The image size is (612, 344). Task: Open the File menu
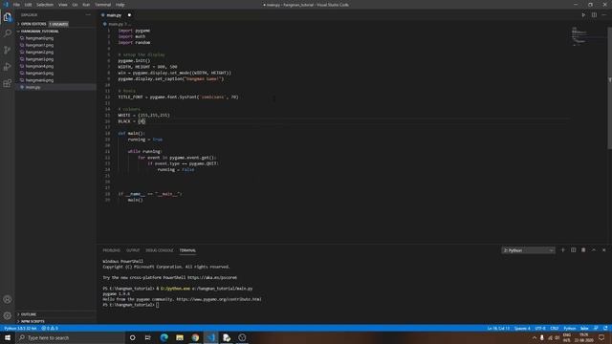16,5
